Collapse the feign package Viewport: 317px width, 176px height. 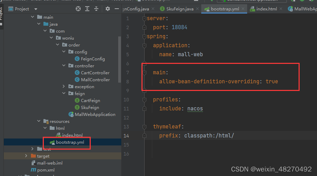tap(64, 93)
